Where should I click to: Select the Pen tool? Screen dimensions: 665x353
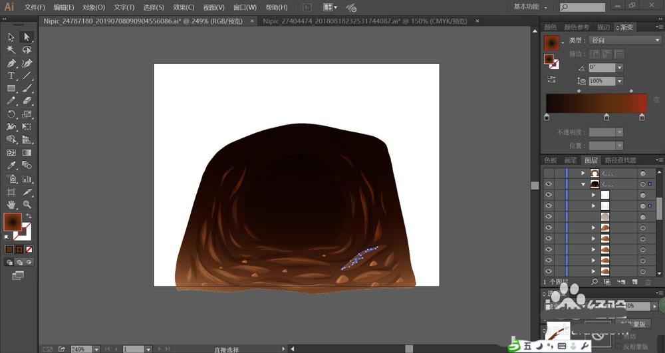[x=11, y=63]
